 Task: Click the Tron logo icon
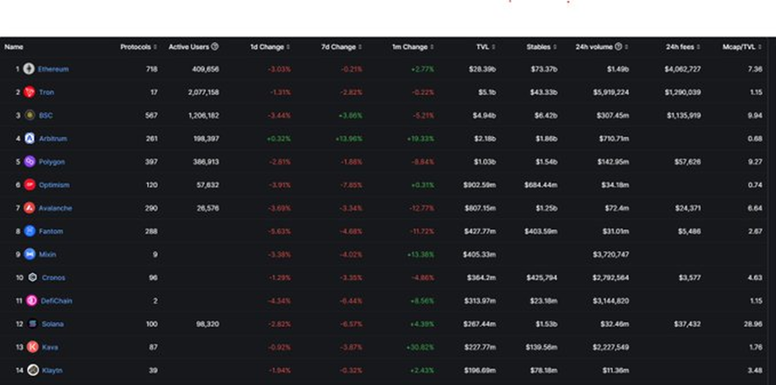click(30, 92)
